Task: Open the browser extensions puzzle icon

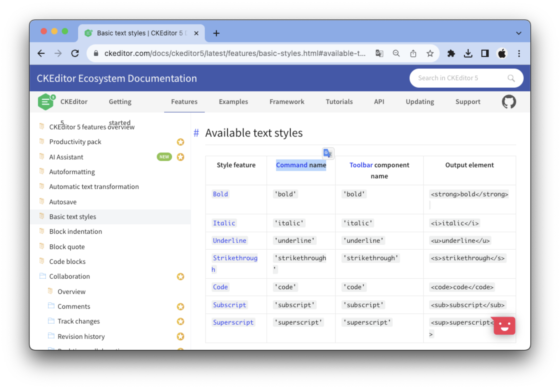Action: click(451, 54)
